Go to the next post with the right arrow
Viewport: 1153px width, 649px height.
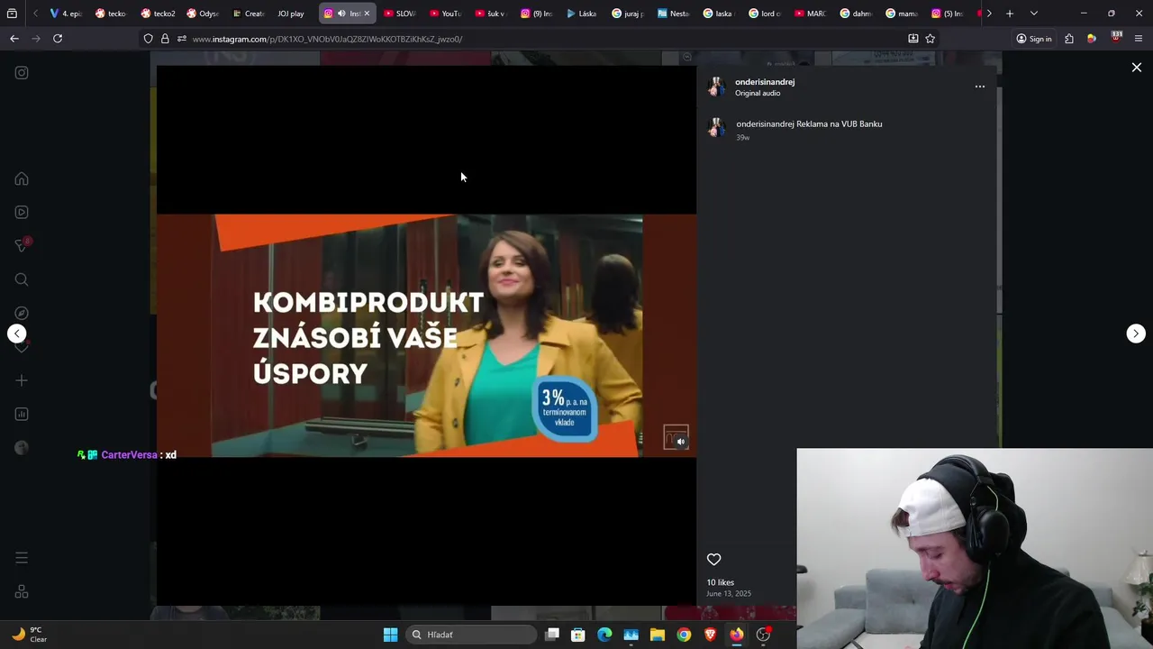pyautogui.click(x=1136, y=334)
